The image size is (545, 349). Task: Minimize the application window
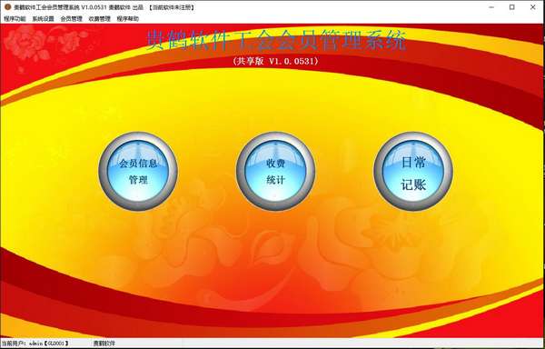(x=491, y=7)
